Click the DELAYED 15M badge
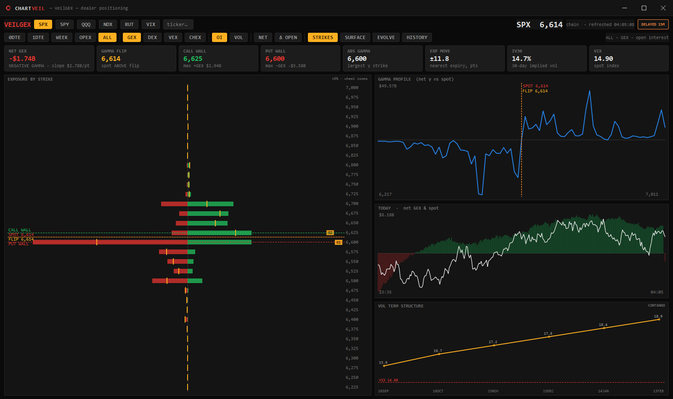This screenshot has height=399, width=673. point(653,24)
